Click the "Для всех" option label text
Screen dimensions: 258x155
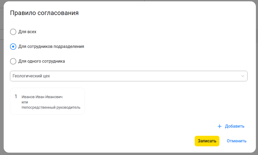click(x=27, y=32)
